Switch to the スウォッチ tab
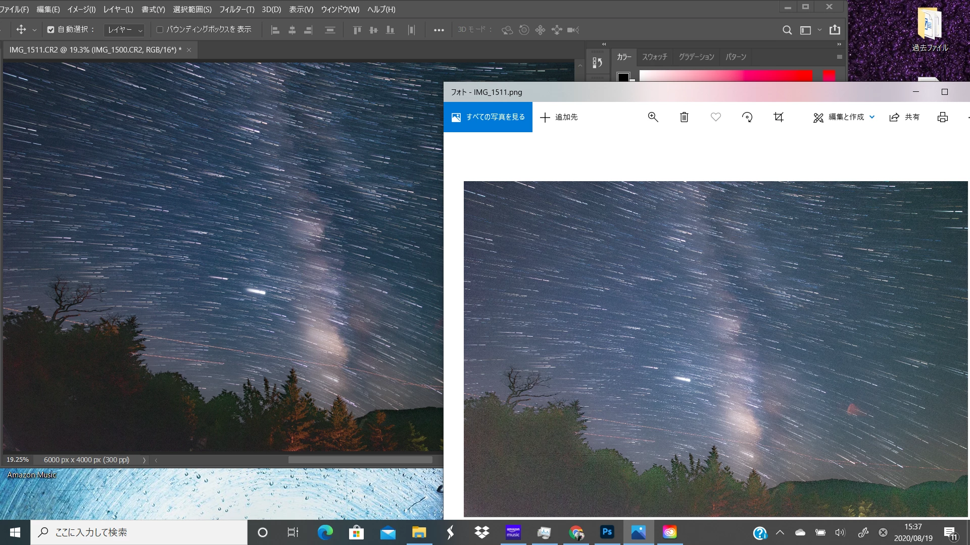 point(654,57)
